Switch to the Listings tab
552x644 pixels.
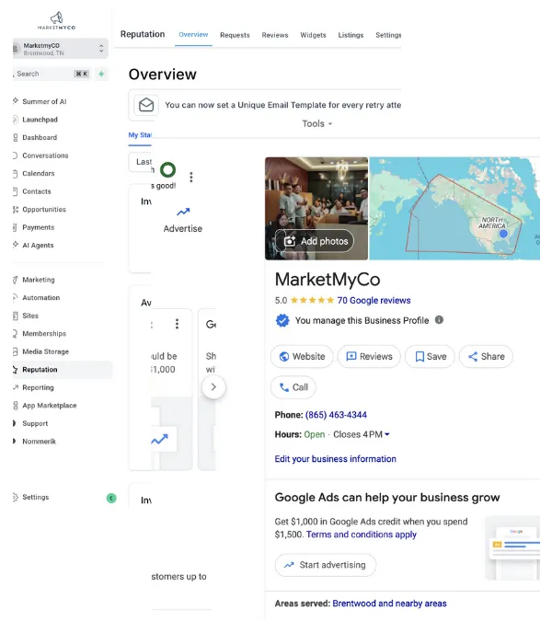(351, 35)
